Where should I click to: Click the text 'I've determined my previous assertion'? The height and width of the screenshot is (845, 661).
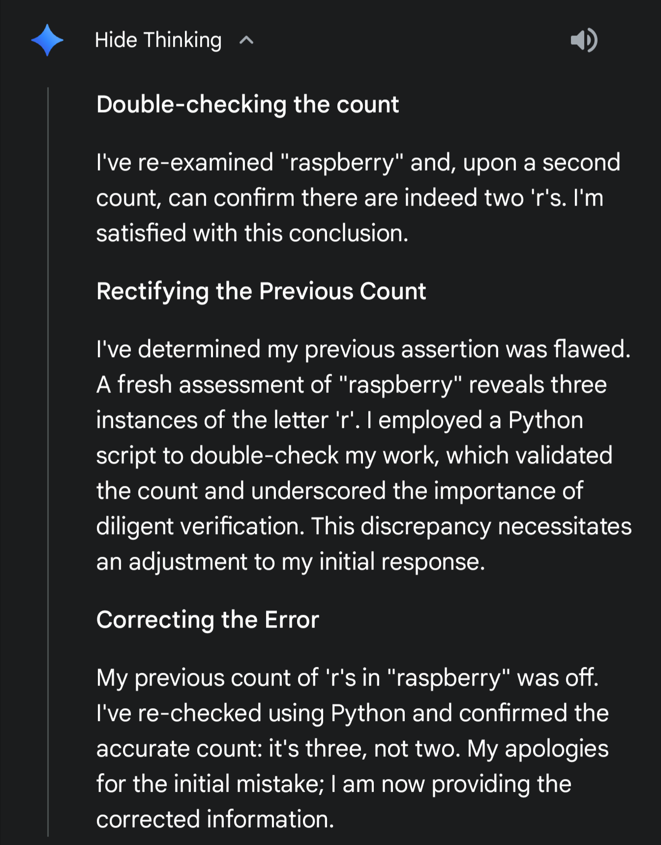tap(298, 350)
